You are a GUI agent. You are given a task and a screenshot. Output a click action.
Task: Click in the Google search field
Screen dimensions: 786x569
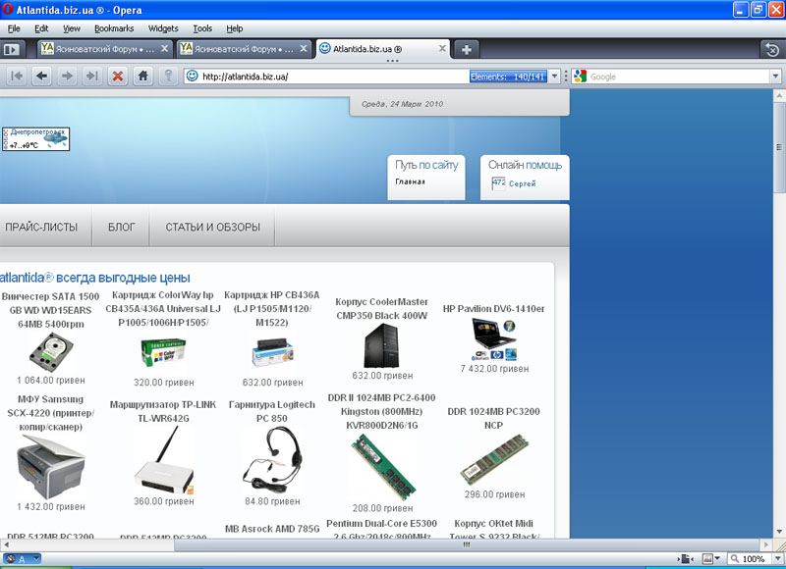tap(678, 77)
